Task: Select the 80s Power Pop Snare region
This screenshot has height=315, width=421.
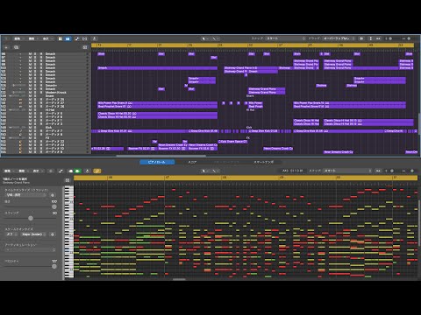Action: point(158,103)
